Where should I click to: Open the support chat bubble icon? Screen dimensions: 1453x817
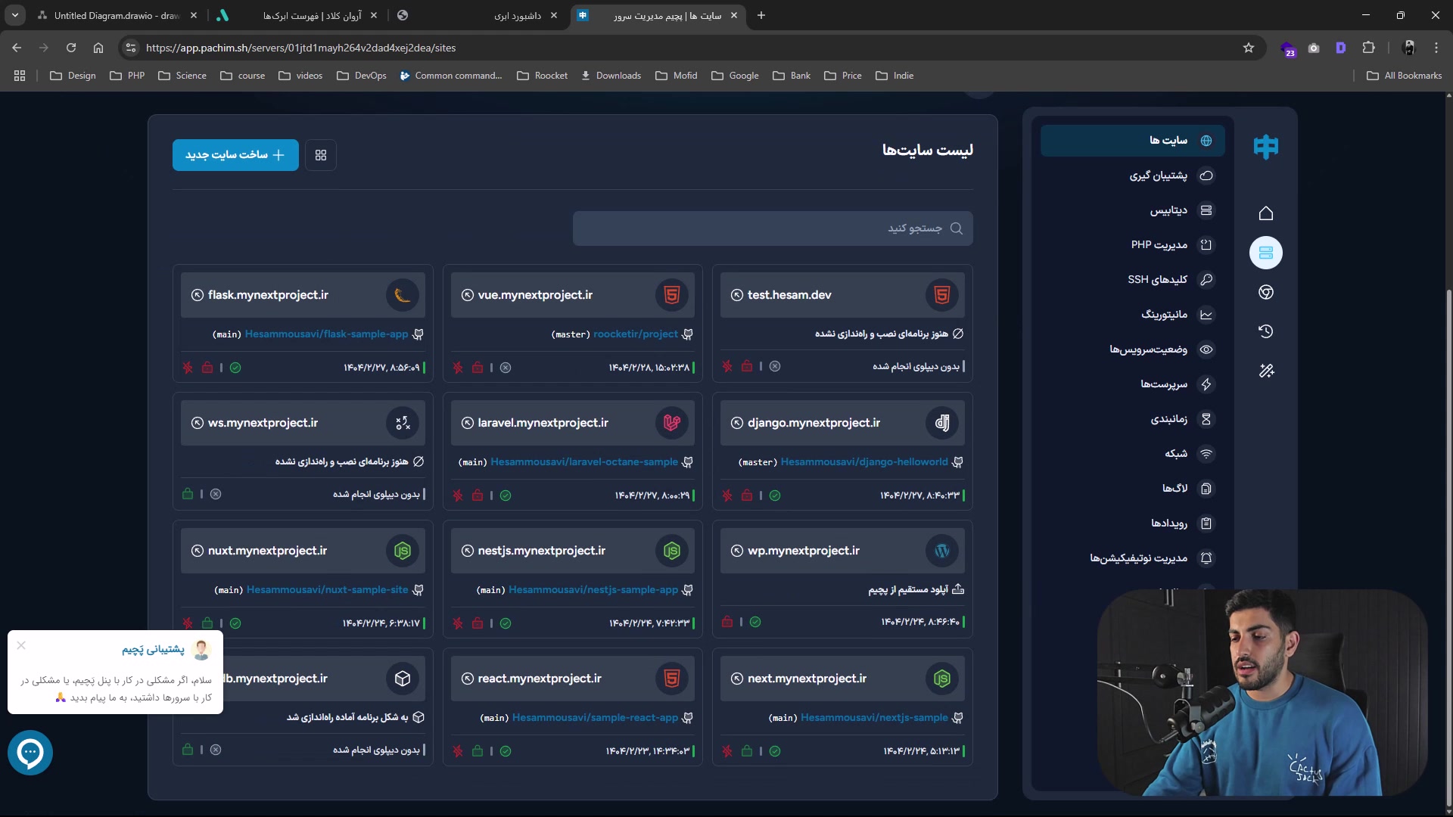point(30,752)
